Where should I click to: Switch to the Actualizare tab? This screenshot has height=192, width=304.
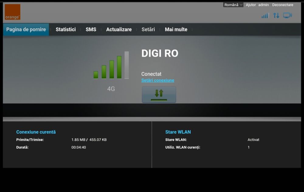(x=119, y=29)
